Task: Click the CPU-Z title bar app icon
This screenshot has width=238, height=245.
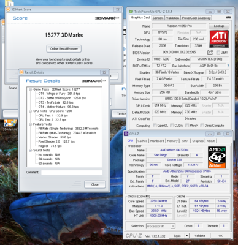Action: tap(126, 134)
